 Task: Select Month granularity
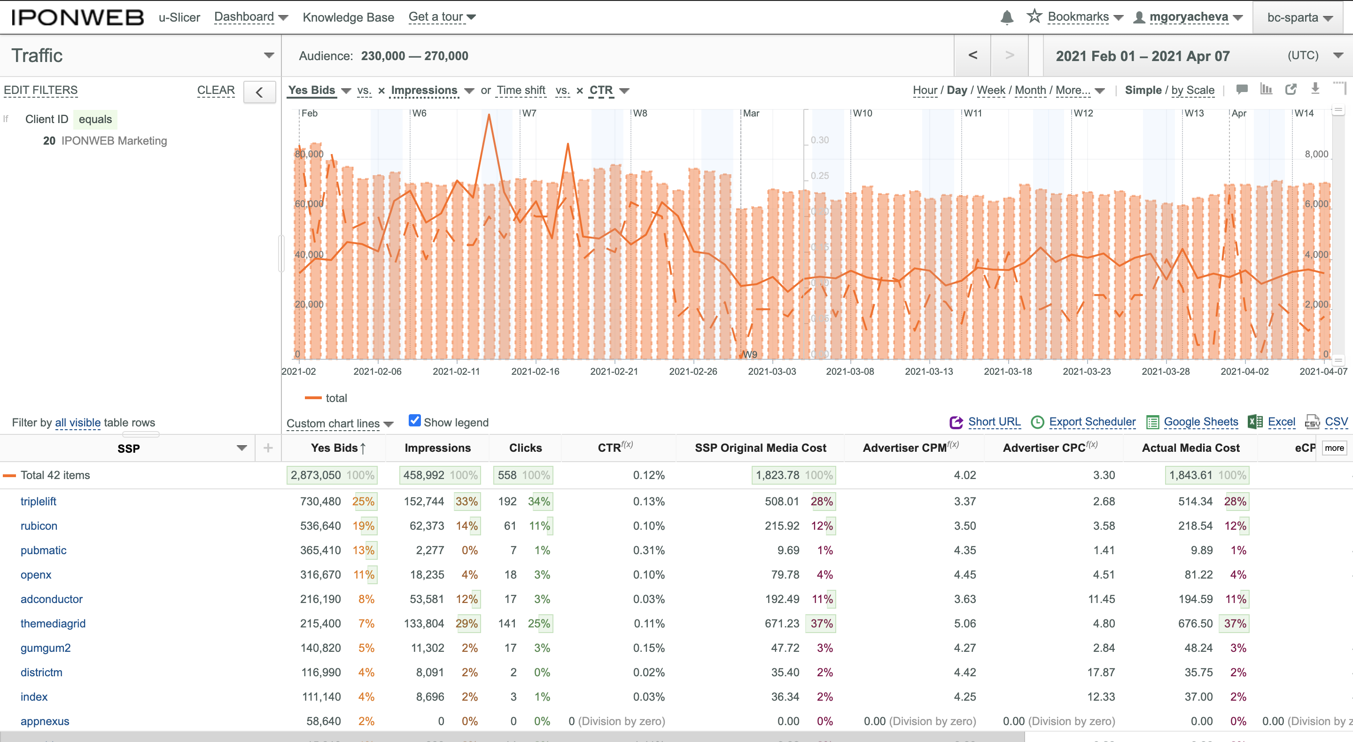[1030, 90]
